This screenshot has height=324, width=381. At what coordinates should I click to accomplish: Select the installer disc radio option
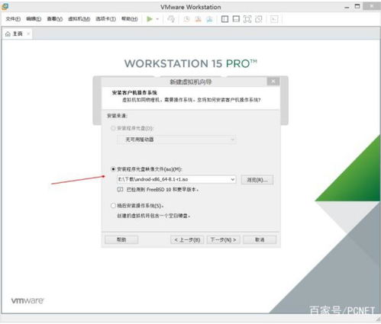pyautogui.click(x=113, y=128)
